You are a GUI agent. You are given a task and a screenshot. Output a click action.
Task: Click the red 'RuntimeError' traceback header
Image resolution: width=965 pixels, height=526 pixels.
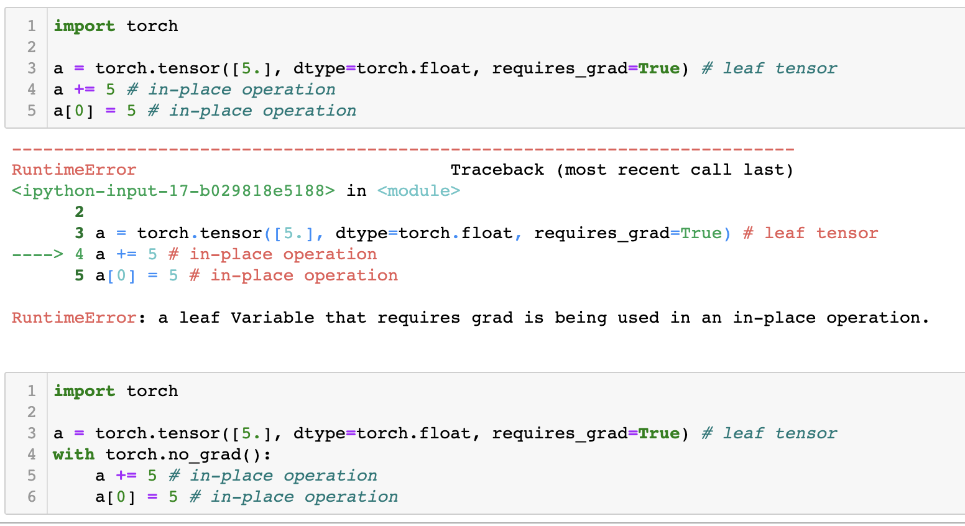tap(74, 170)
